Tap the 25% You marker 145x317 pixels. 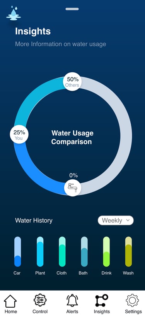point(19,135)
